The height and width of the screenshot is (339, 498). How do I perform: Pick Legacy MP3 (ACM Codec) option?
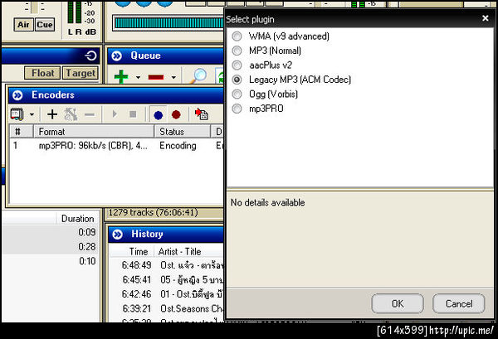click(237, 80)
